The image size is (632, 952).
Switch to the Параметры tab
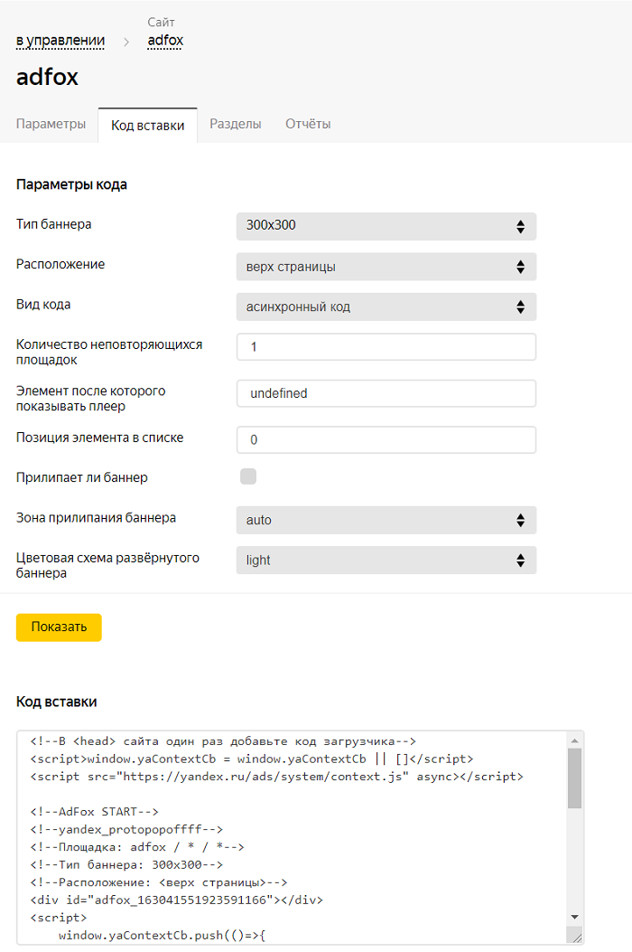tap(51, 125)
